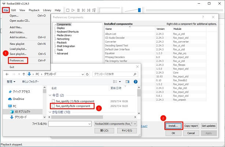
Task: Expand the Tools tree node
Action: point(55,50)
